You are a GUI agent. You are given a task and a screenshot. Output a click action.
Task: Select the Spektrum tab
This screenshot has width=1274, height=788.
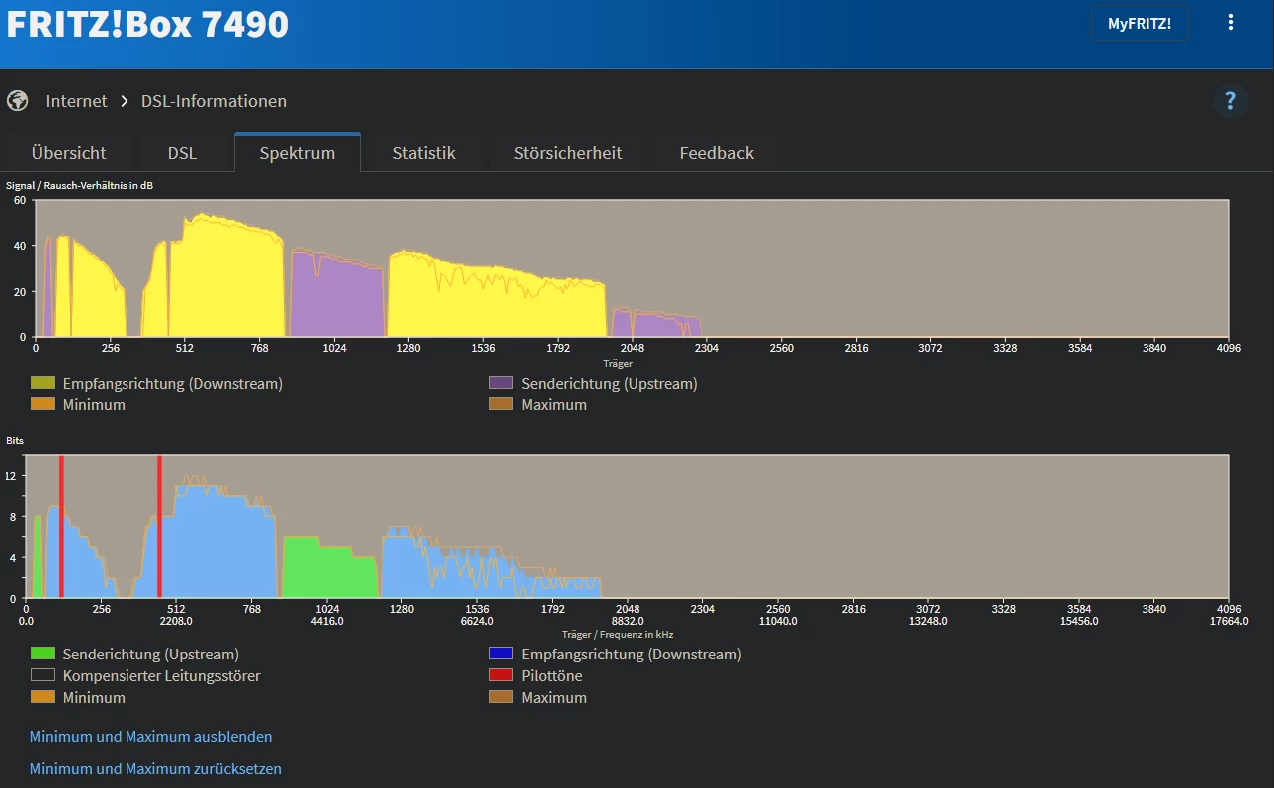297,153
